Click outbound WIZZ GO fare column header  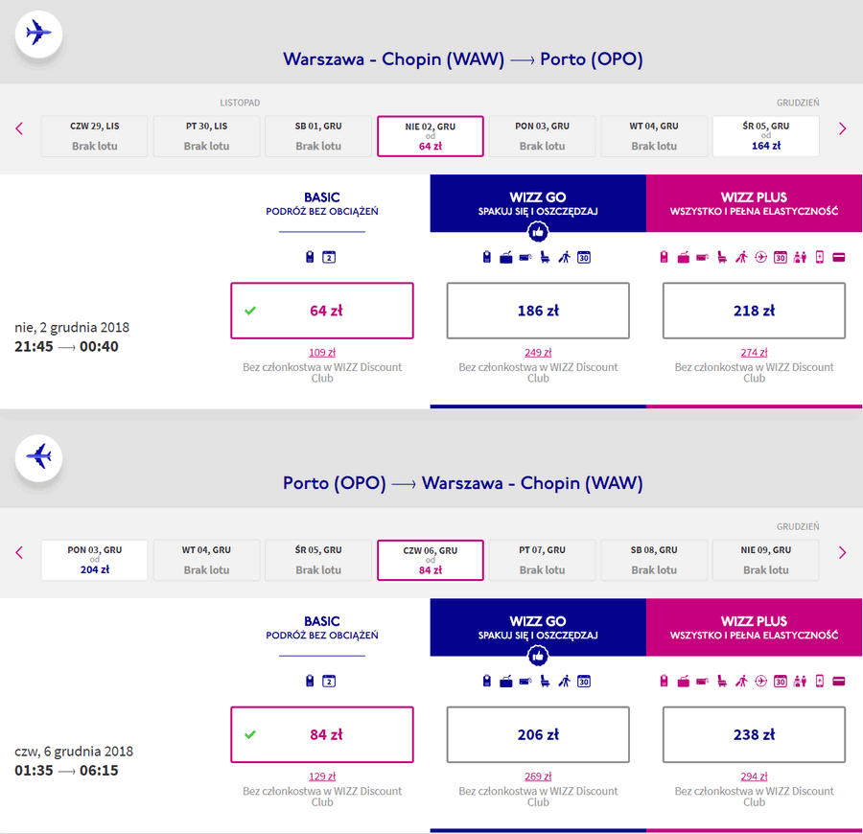click(538, 203)
